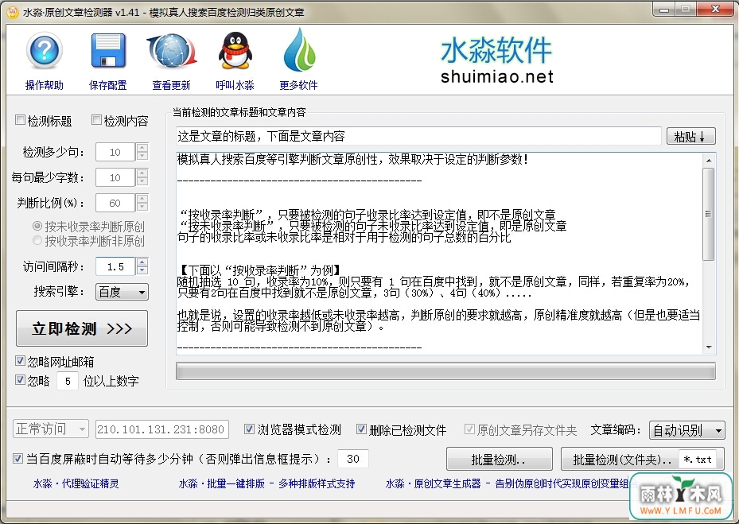Enable the 检测标题 checkbox
Viewport: 739px width, 524px height.
20,120
